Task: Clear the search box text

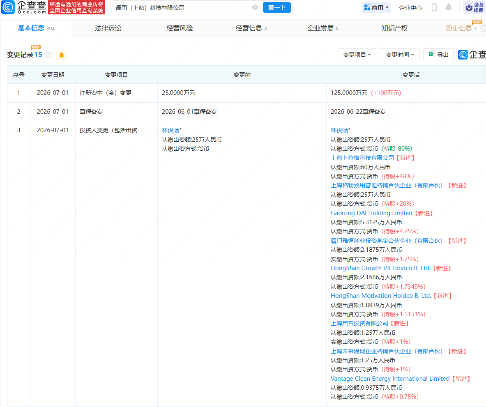Action: pyautogui.click(x=255, y=7)
